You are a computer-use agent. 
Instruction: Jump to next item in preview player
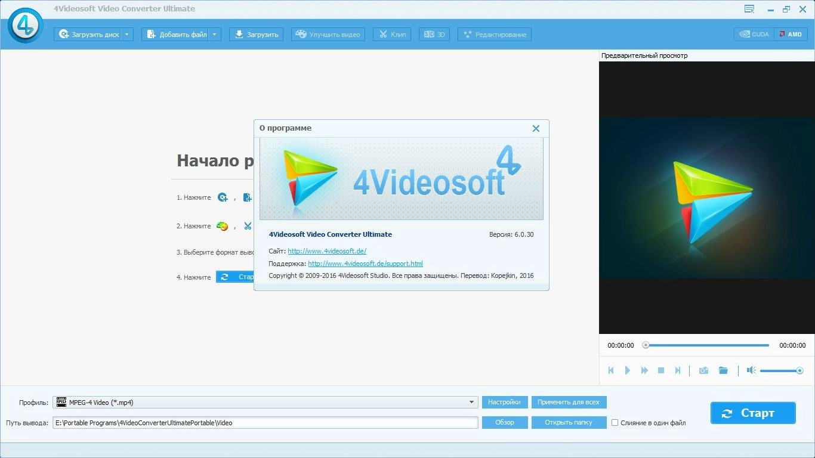click(678, 370)
